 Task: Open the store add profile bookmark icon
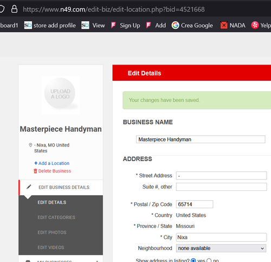[28, 25]
